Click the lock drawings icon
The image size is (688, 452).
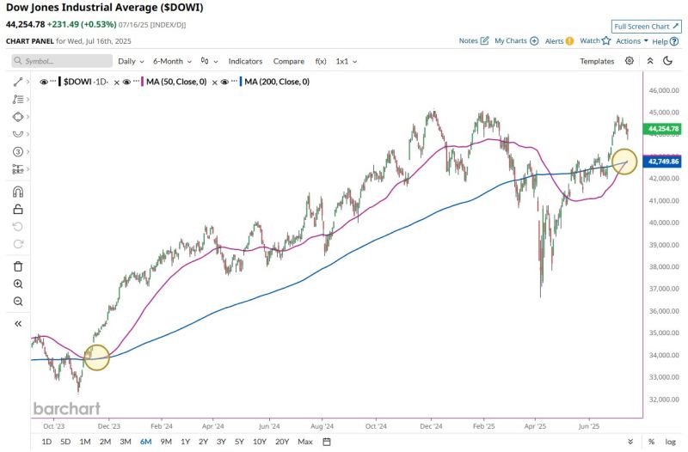[18, 209]
